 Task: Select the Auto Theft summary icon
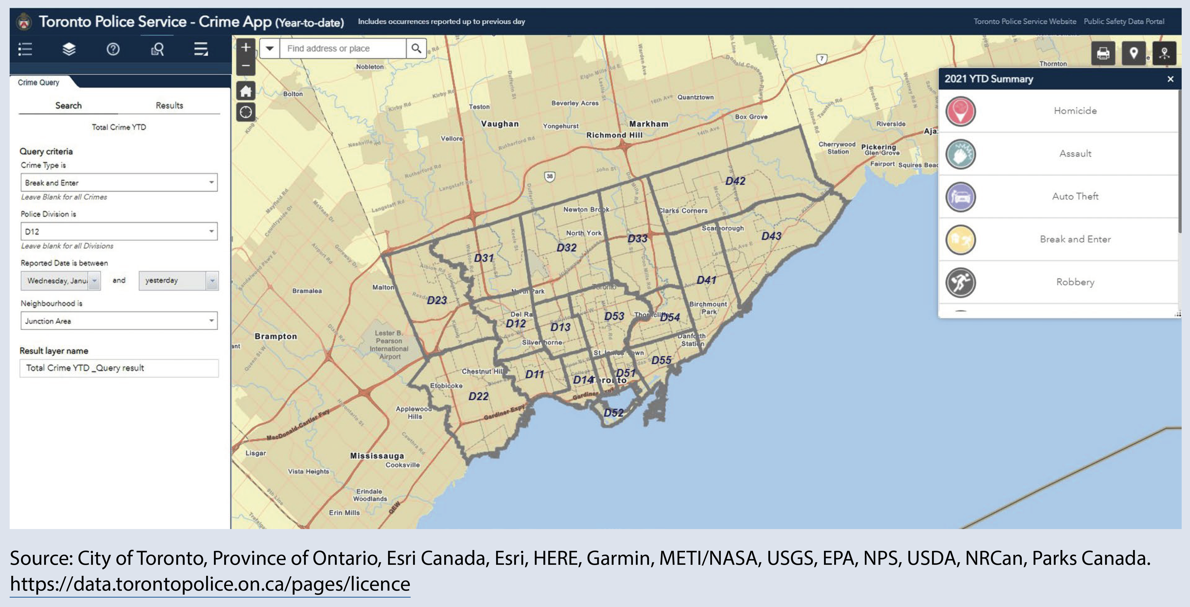(960, 197)
